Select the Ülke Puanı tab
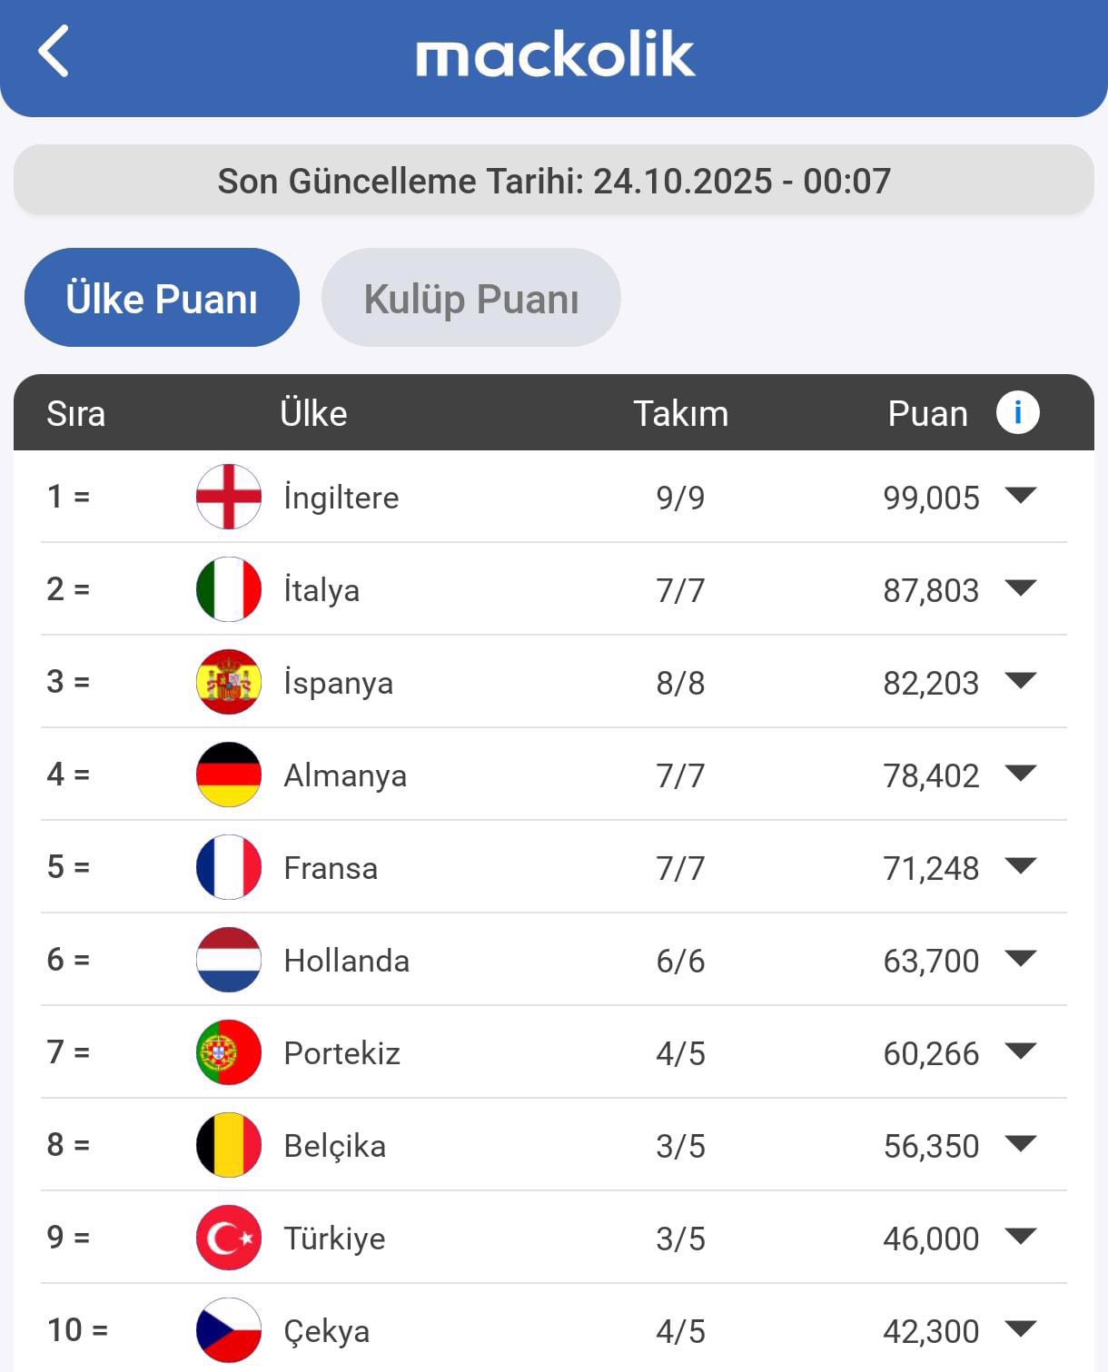Image resolution: width=1108 pixels, height=1372 pixels. tap(162, 298)
